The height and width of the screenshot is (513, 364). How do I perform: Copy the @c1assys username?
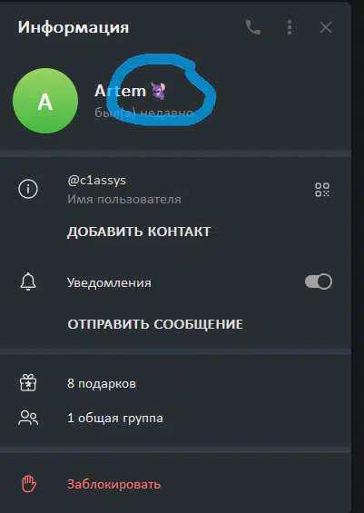pyautogui.click(x=96, y=181)
